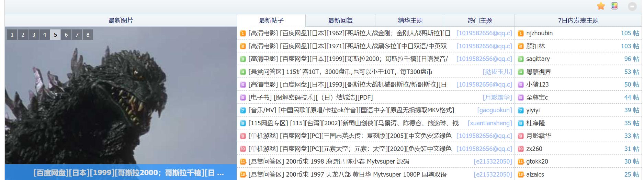Show slide 8 in the image slider
The image size is (644, 180).
tap(88, 35)
